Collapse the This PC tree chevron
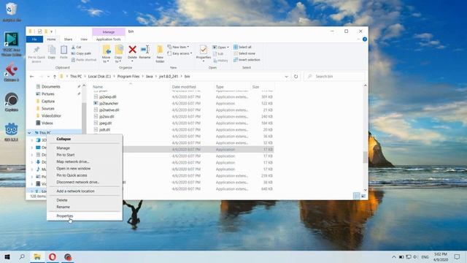467x263 pixels. tap(29, 133)
